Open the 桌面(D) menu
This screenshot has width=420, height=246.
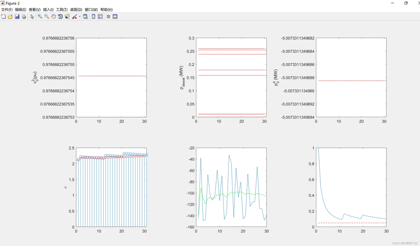tap(76, 10)
